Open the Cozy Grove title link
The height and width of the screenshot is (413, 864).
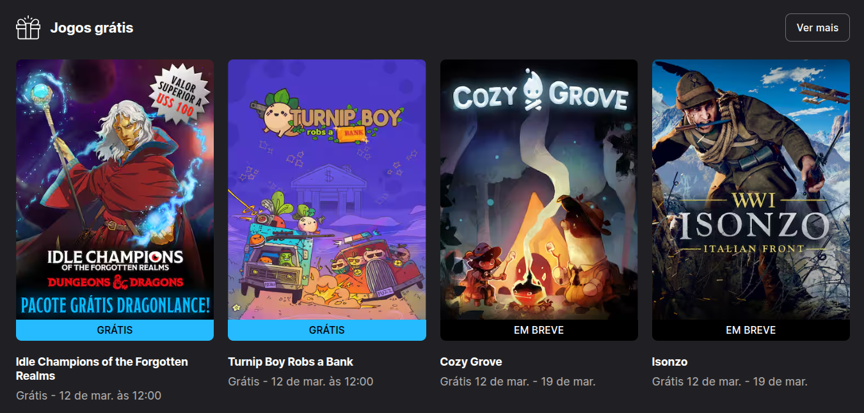pos(471,362)
